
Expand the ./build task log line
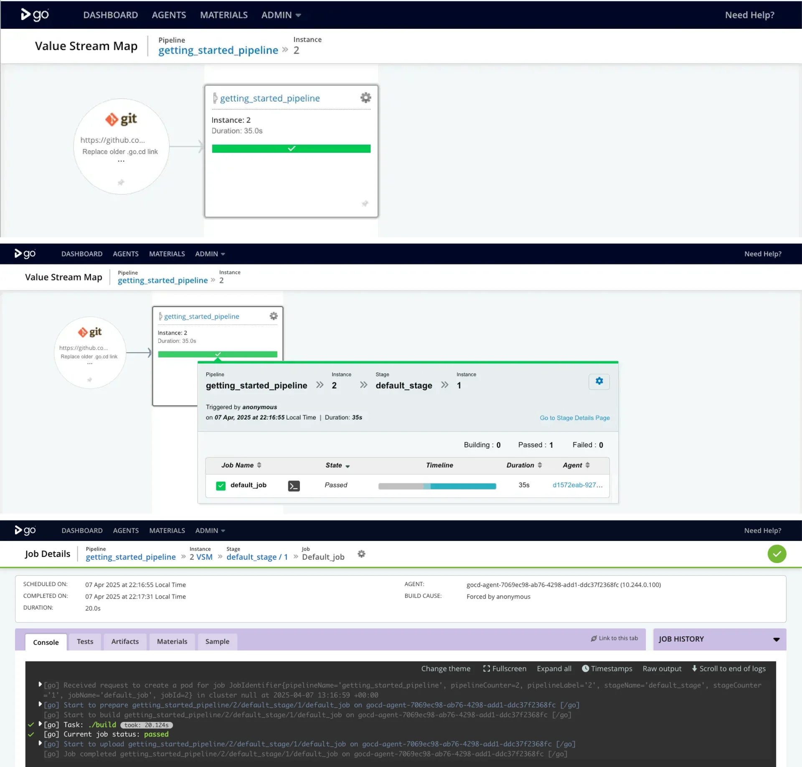tap(40, 724)
